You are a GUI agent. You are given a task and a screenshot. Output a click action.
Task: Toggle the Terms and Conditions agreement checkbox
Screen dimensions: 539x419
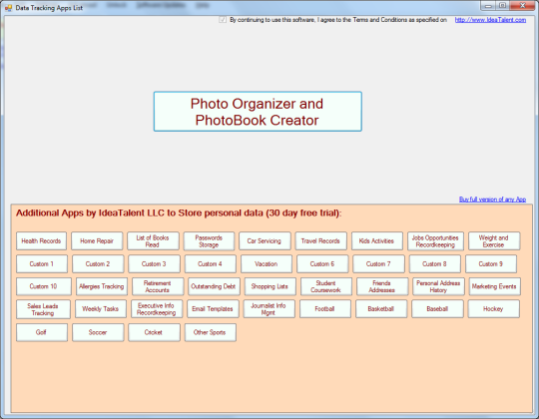click(x=223, y=20)
